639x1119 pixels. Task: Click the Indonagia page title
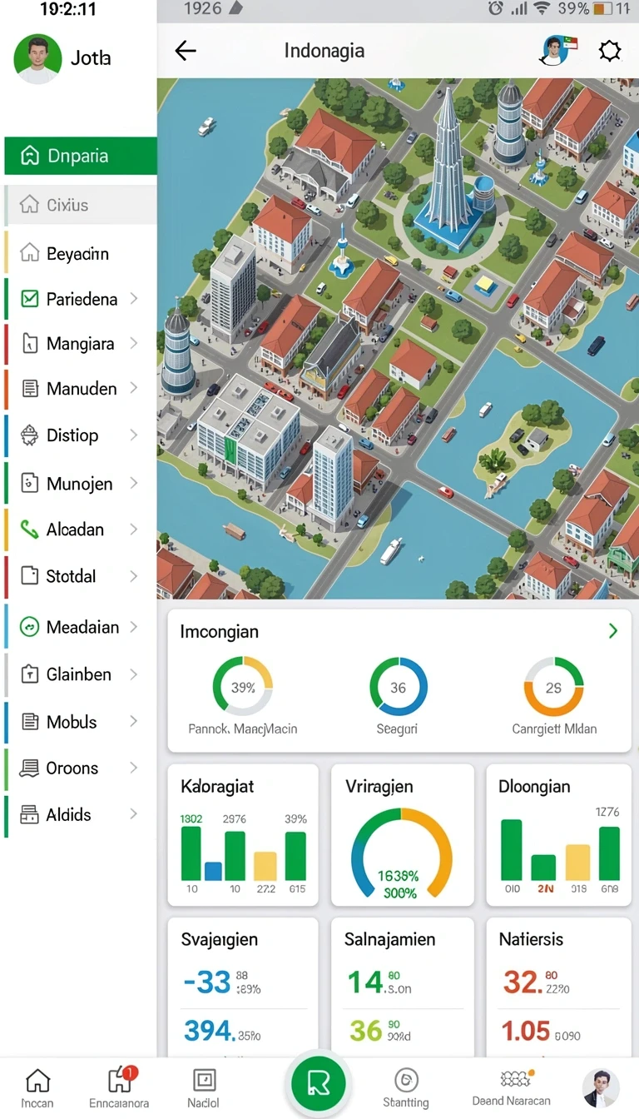point(324,51)
